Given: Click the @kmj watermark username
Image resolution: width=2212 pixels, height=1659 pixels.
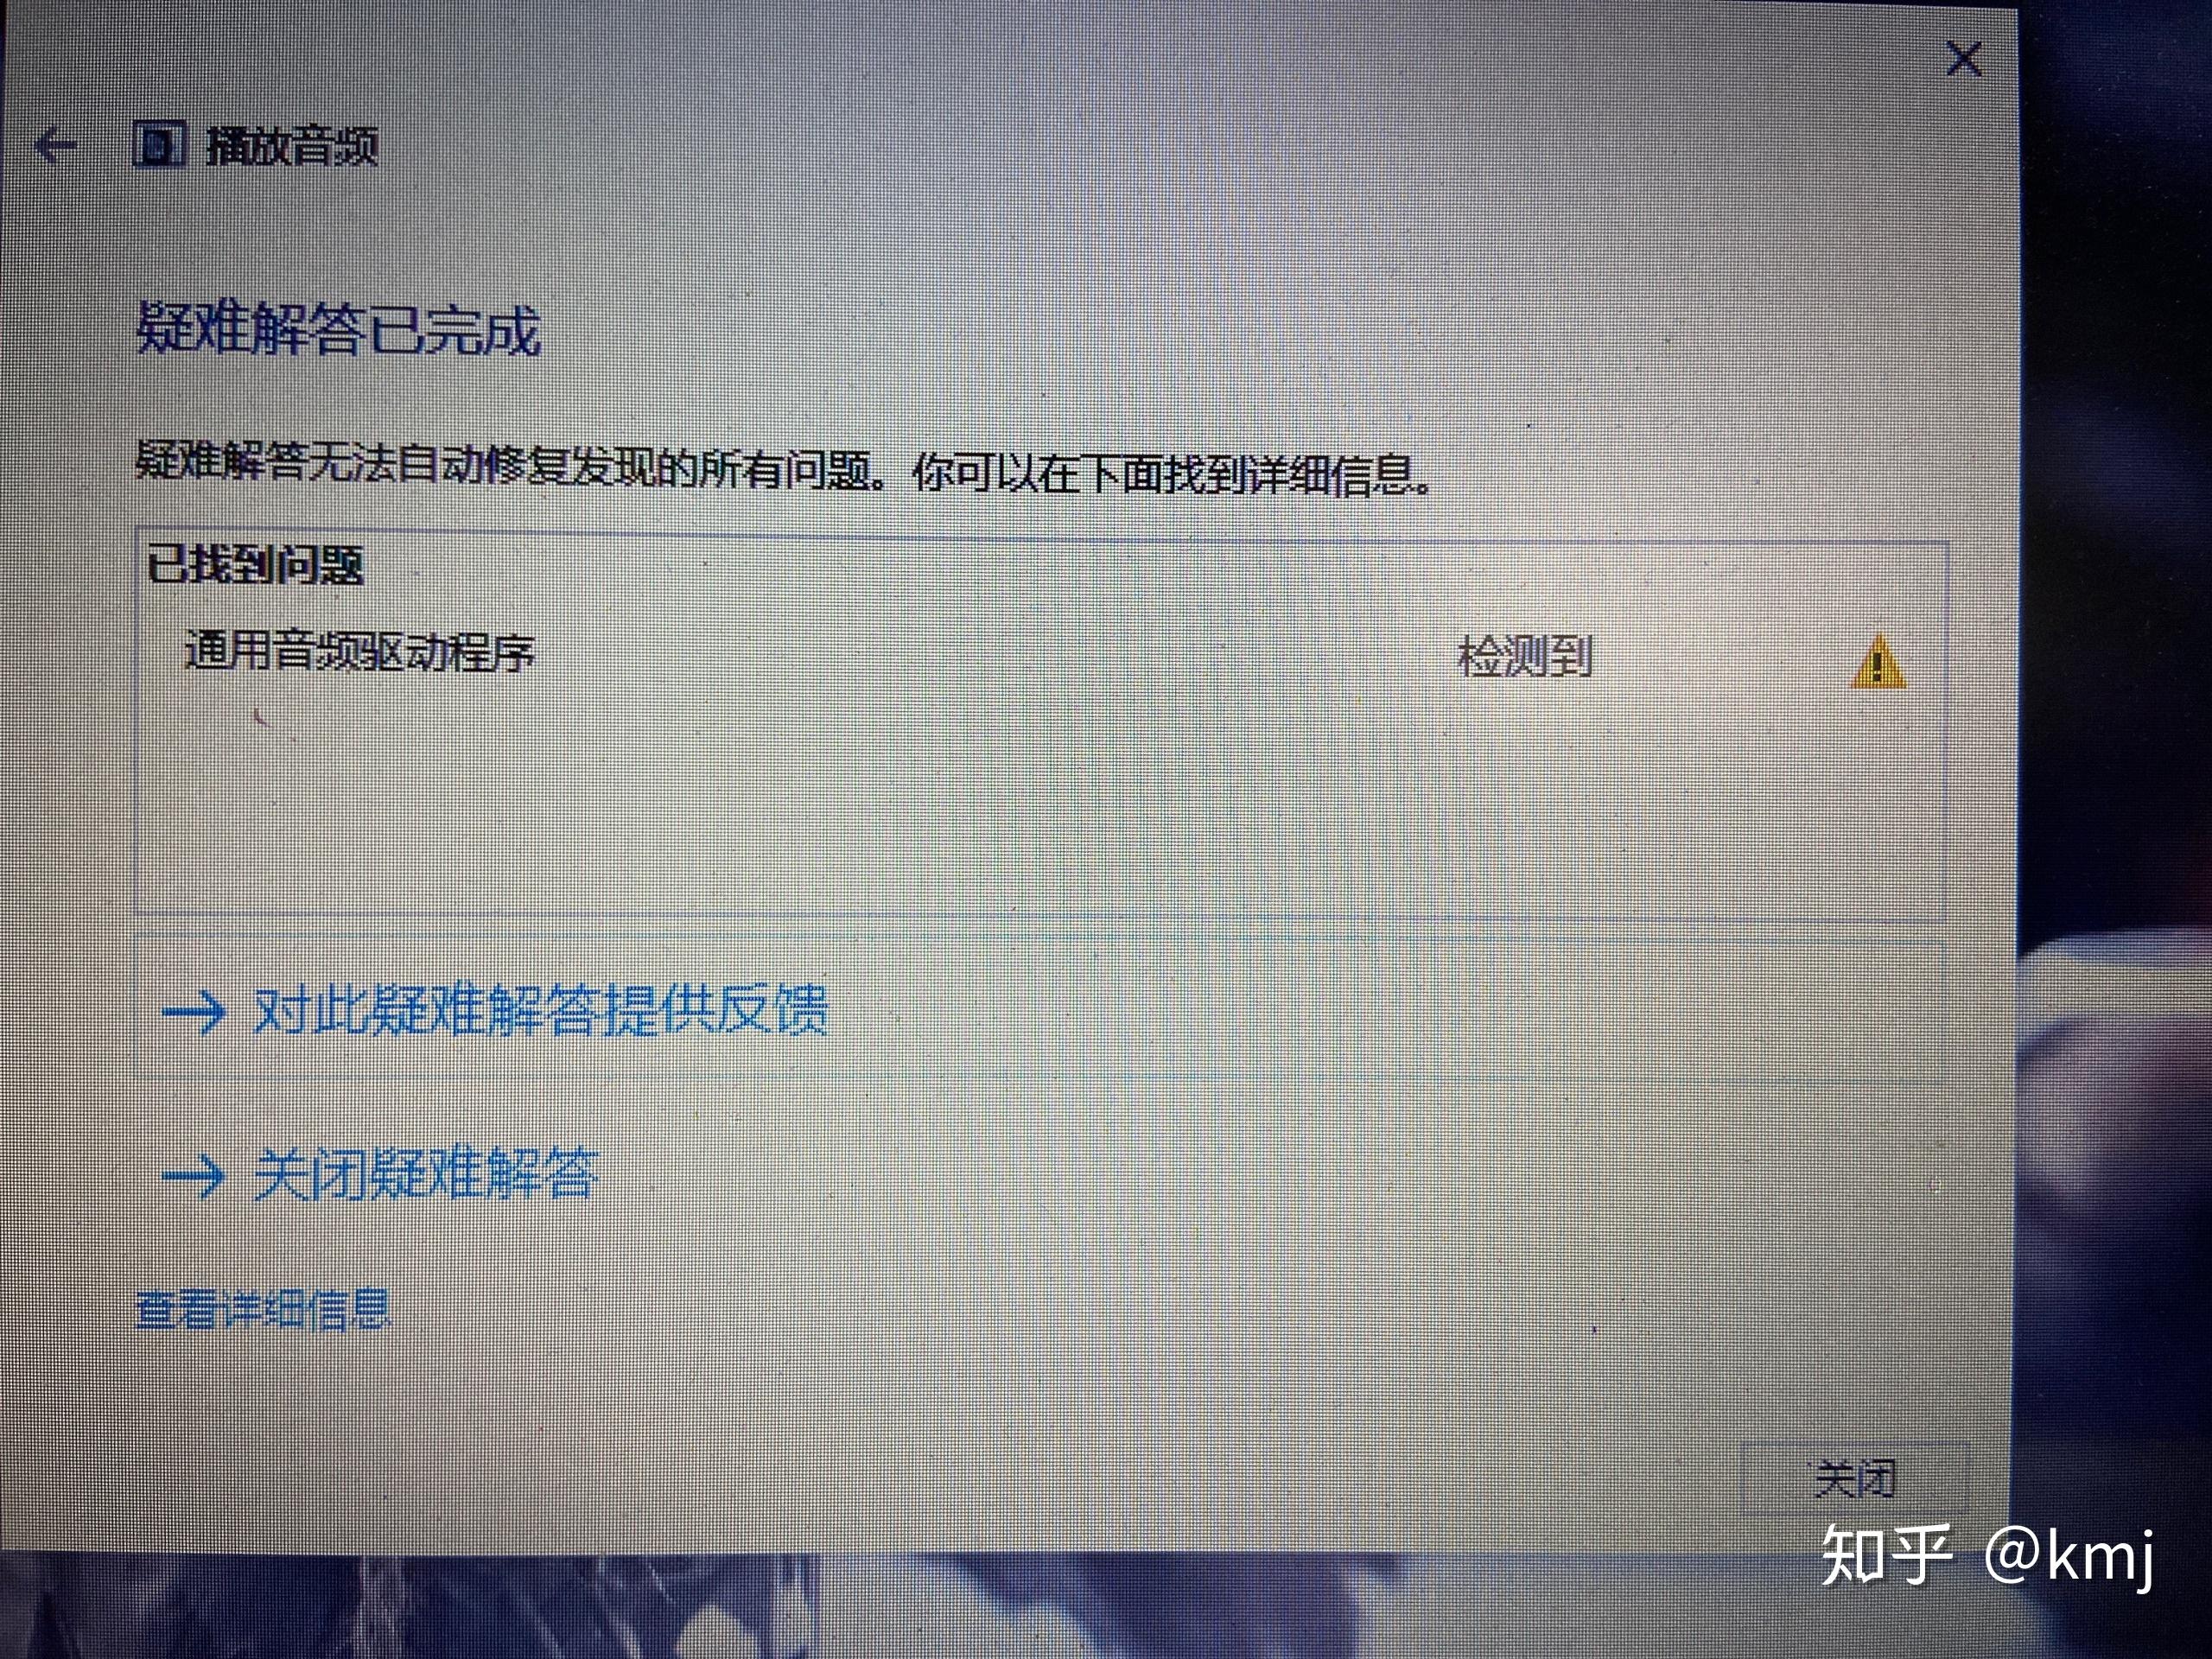Looking at the screenshot, I should coord(2068,1557).
